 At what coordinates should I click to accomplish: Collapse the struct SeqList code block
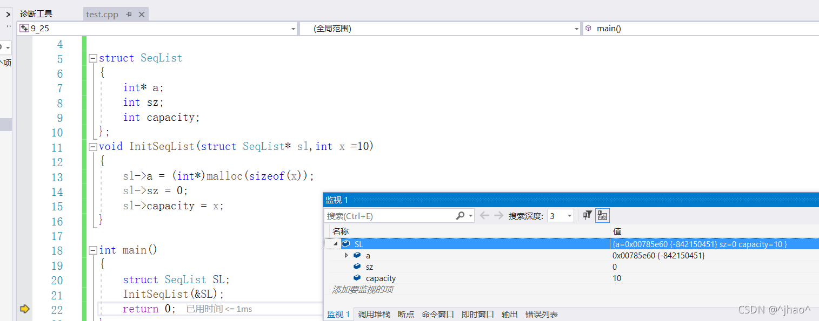92,58
